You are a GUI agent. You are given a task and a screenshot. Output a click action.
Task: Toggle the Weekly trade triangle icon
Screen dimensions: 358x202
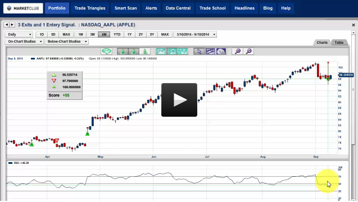pyautogui.click(x=134, y=51)
